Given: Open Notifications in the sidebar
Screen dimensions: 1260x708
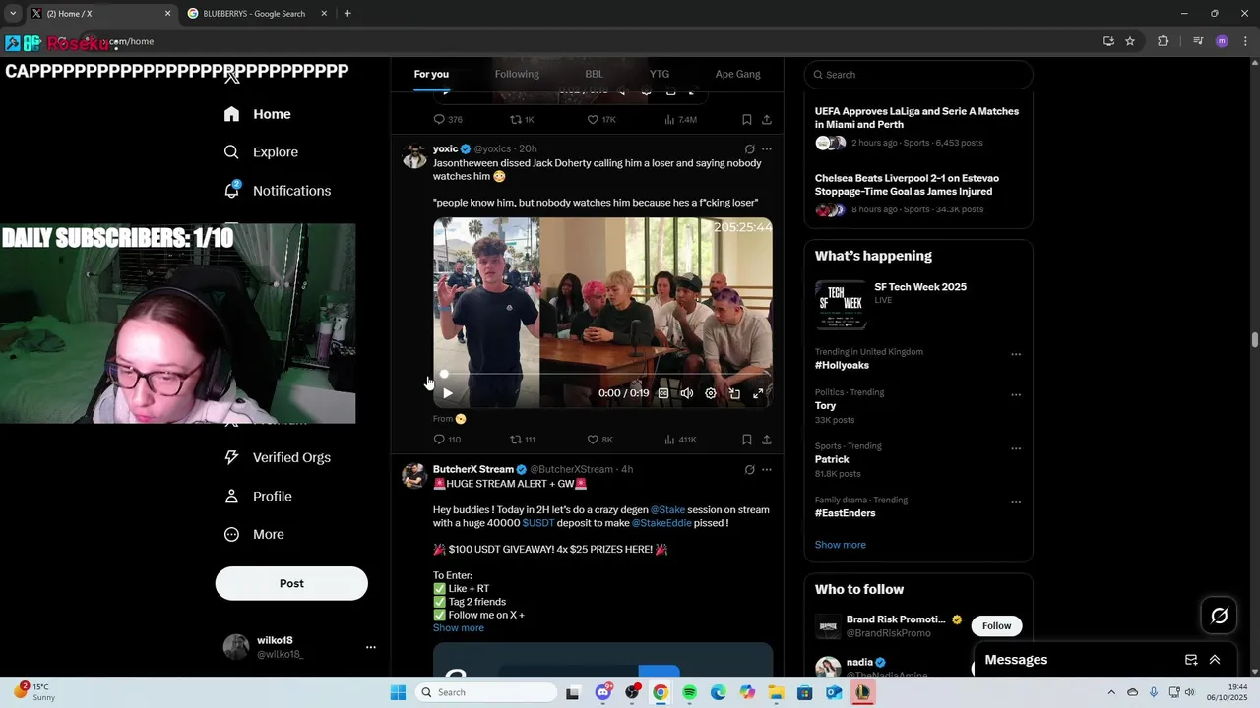Looking at the screenshot, I should (277, 191).
